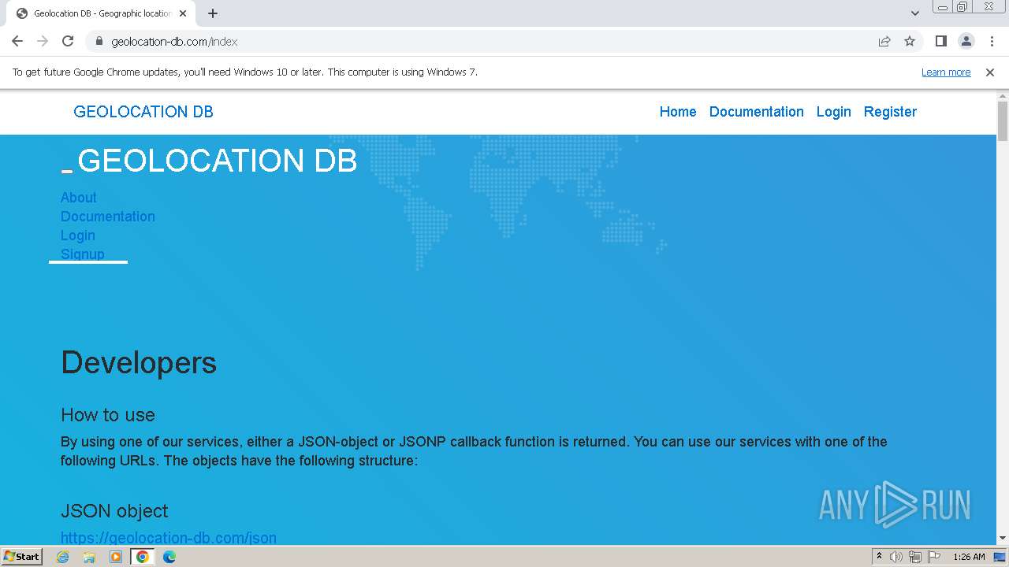Share this page using the share icon
This screenshot has height=567, width=1009.
pyautogui.click(x=884, y=41)
